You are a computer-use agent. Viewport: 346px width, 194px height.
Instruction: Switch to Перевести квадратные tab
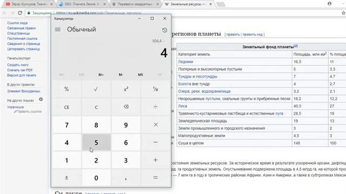point(135,4)
